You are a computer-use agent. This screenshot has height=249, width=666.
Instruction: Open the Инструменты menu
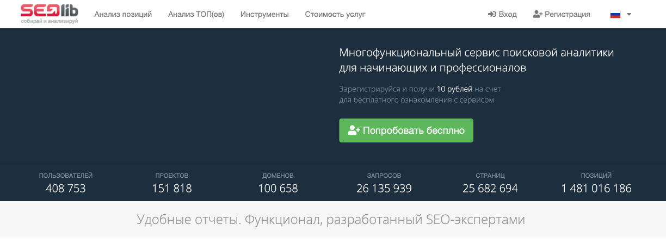[264, 14]
